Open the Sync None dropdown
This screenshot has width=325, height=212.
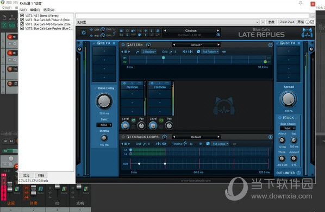coord(104,125)
